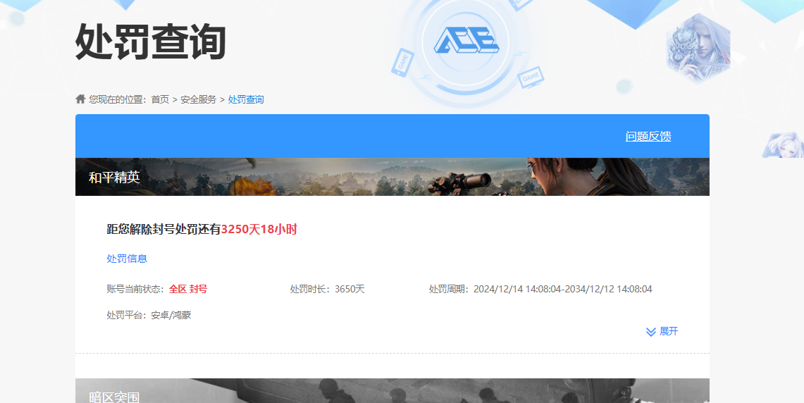The image size is (804, 403).
Task: Click the monitor GAME icon below ACE logo
Action: [529, 78]
